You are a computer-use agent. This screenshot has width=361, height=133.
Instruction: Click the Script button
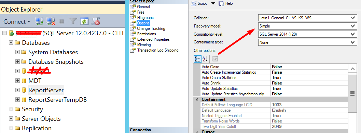tap(199, 3)
